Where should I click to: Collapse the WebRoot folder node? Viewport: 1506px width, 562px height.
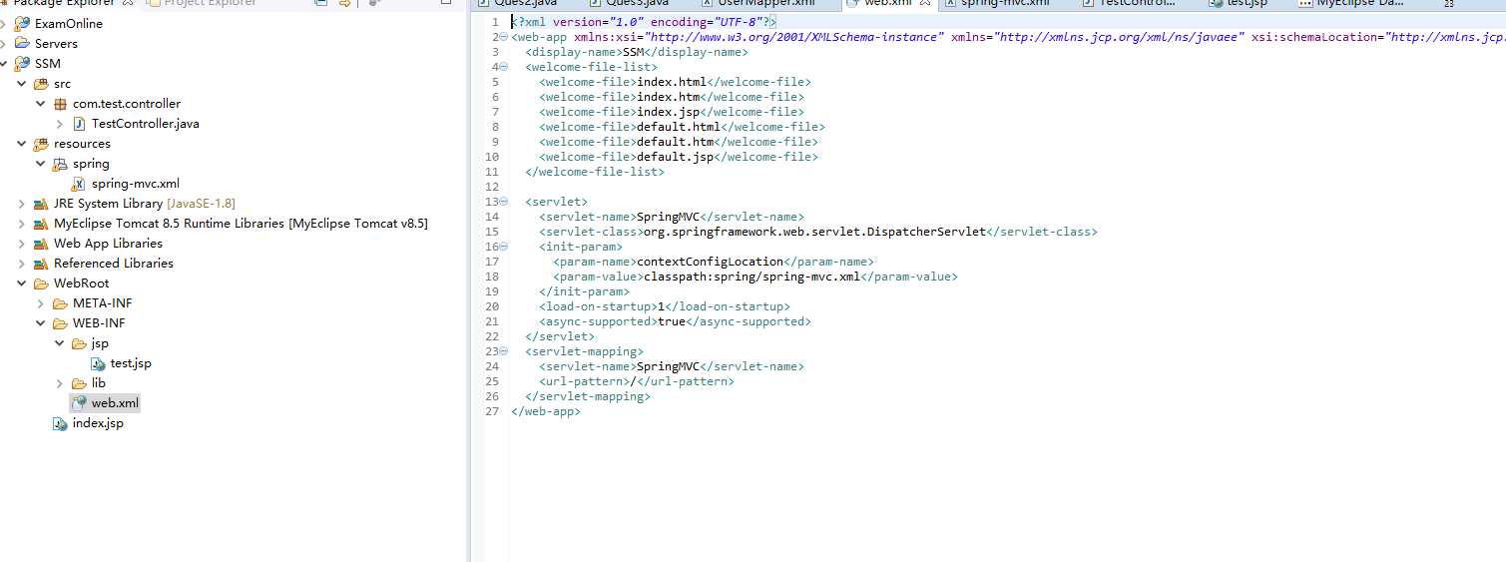[x=22, y=282]
